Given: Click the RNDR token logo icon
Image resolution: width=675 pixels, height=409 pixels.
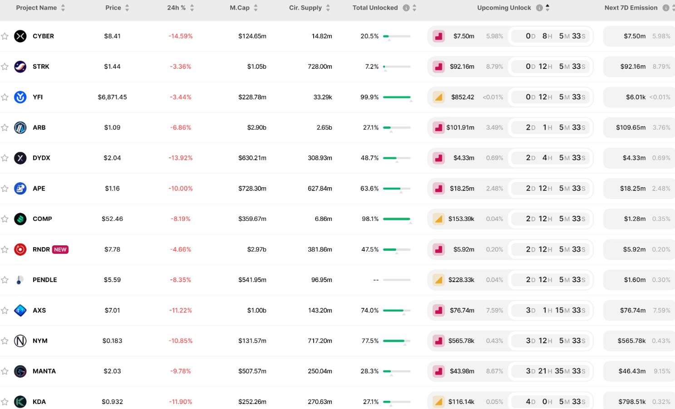Looking at the screenshot, I should tap(20, 249).
